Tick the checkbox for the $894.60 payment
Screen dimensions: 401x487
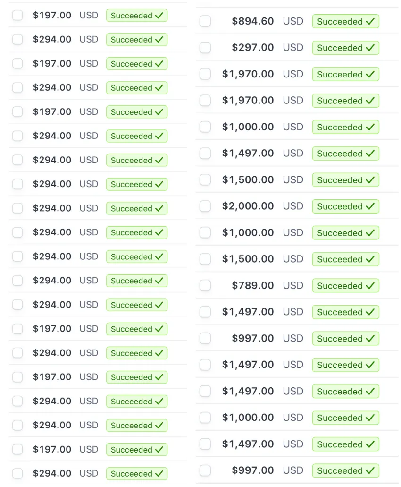tap(205, 21)
